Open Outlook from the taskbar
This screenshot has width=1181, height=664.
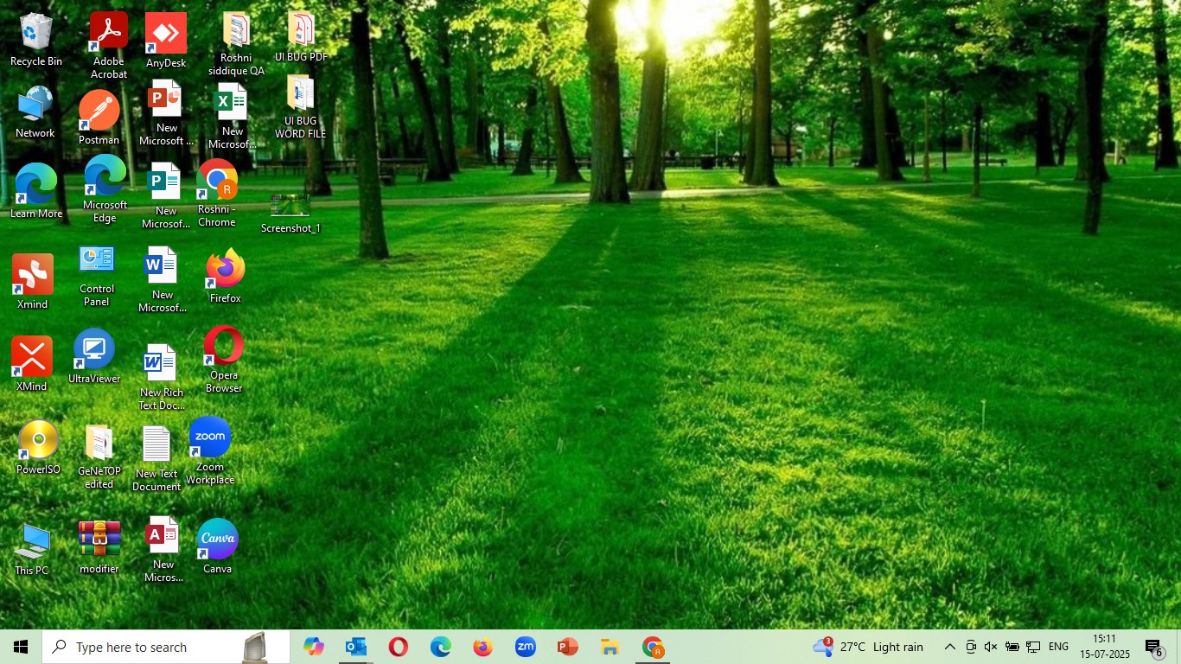[x=355, y=647]
